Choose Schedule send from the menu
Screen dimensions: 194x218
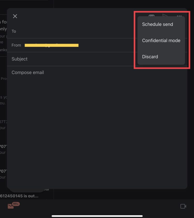pos(158,24)
